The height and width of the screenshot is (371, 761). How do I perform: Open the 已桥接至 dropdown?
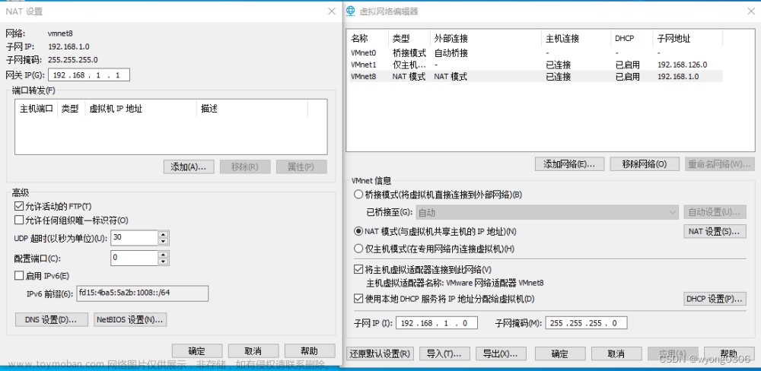point(546,212)
